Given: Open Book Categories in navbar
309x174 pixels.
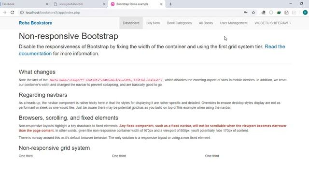Looking at the screenshot, I should 179,23.
